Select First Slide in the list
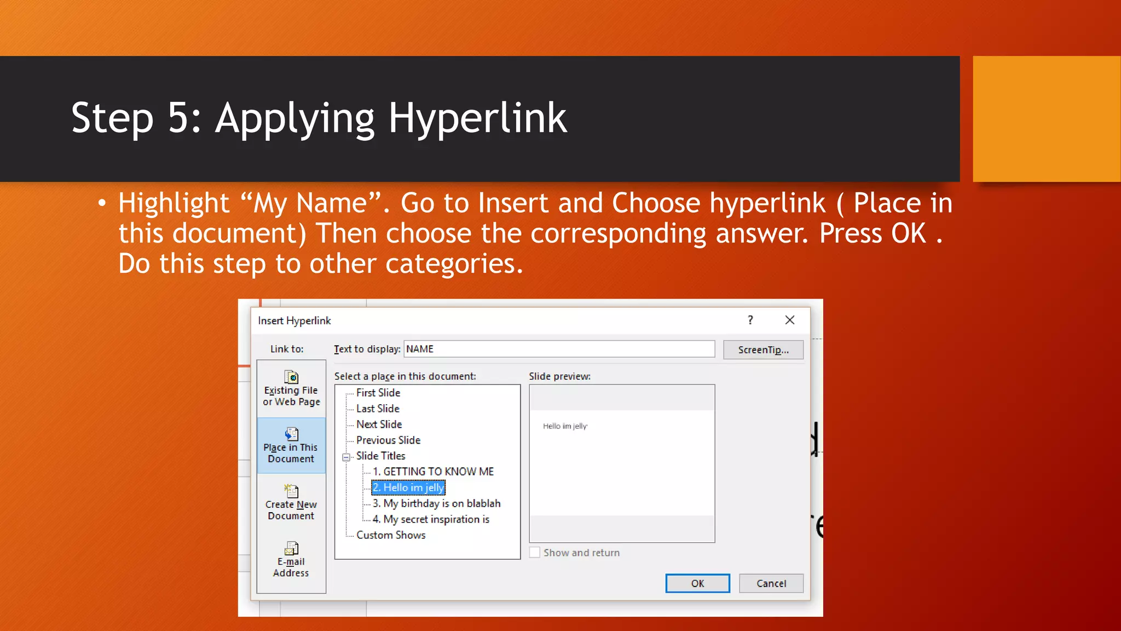 [378, 393]
